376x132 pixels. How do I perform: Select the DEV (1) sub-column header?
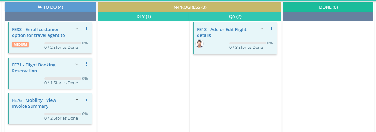[x=143, y=16]
